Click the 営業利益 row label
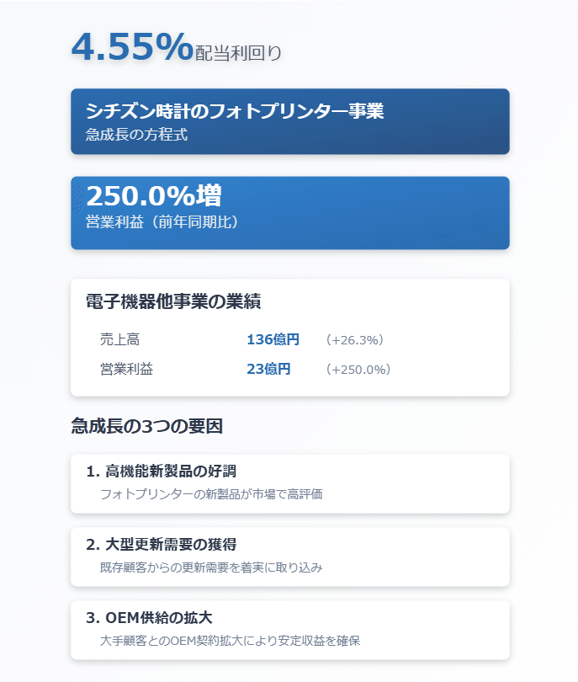The width and height of the screenshot is (578, 682). pos(126,369)
